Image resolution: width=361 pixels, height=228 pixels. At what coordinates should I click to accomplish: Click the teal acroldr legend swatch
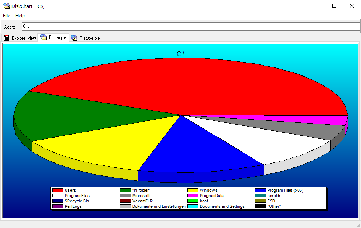click(x=260, y=196)
